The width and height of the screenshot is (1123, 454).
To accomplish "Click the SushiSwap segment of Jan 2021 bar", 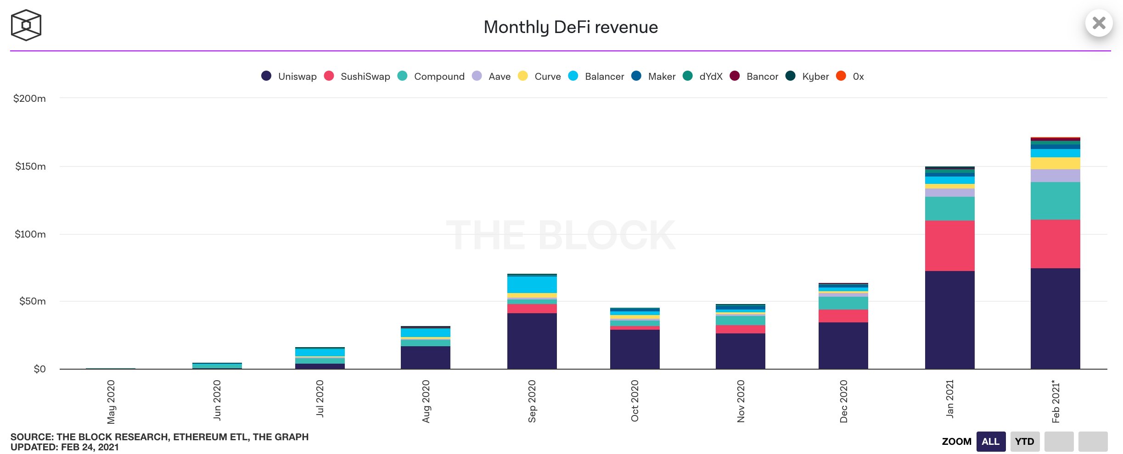I will point(949,246).
